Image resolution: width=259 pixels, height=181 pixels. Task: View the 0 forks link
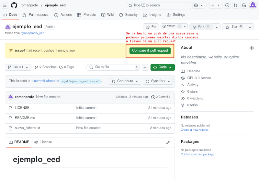(x=189, y=105)
